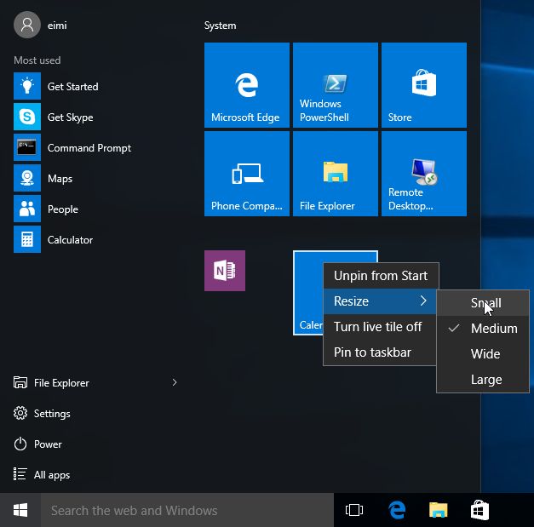The height and width of the screenshot is (527, 534).
Task: Open Edge from the taskbar
Action: point(397,510)
